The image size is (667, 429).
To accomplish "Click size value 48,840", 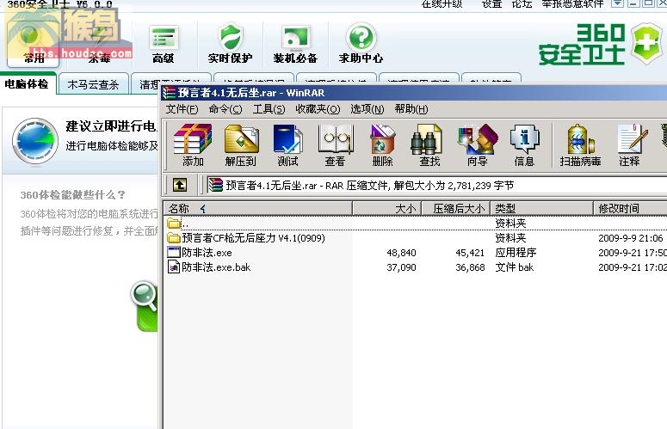I will point(401,253).
